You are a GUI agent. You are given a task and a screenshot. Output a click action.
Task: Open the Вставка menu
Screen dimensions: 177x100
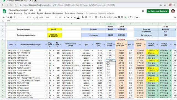[32, 13]
